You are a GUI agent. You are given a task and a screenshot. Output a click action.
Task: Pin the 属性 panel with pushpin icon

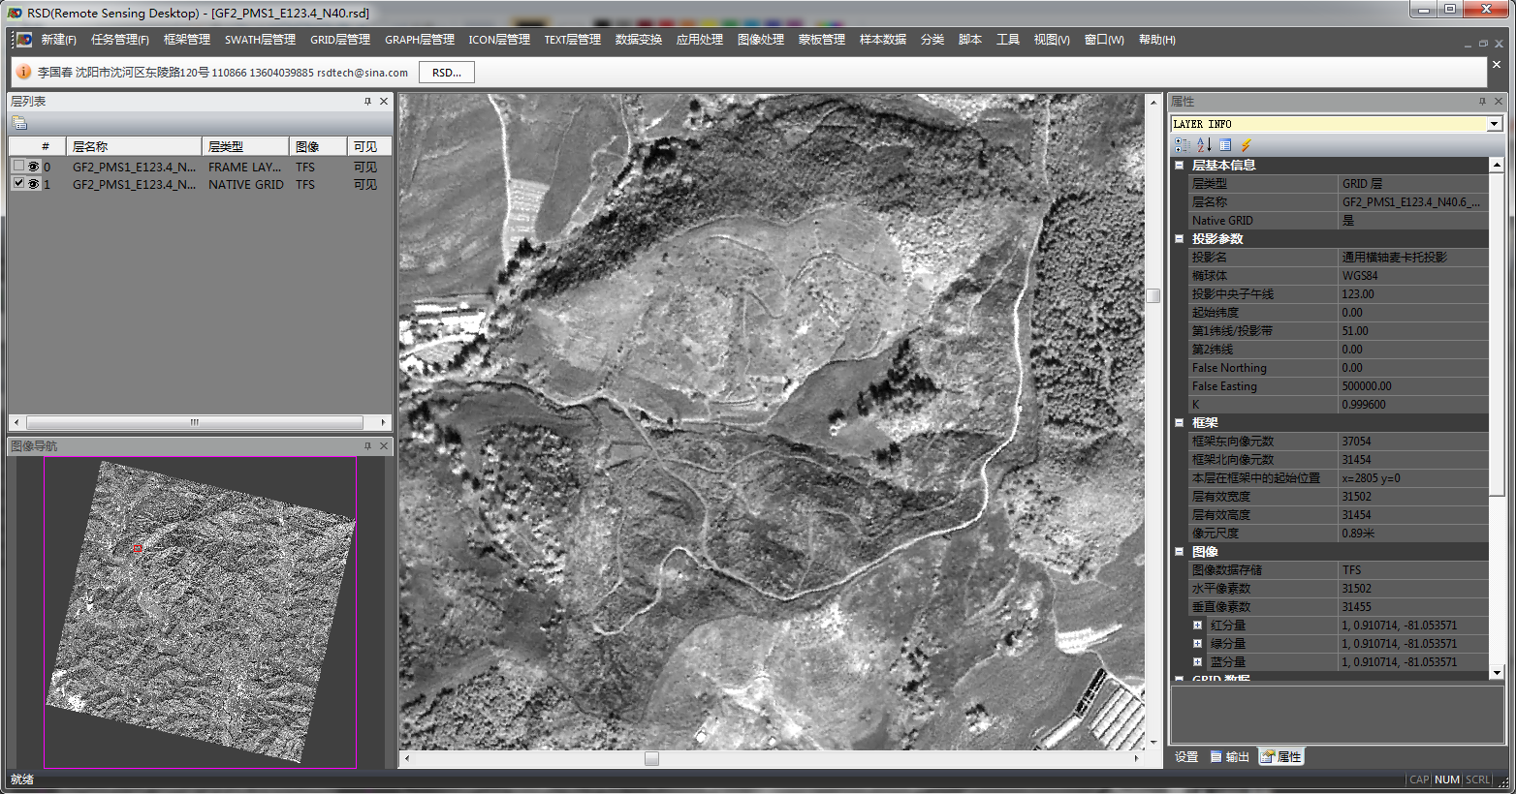1482,101
